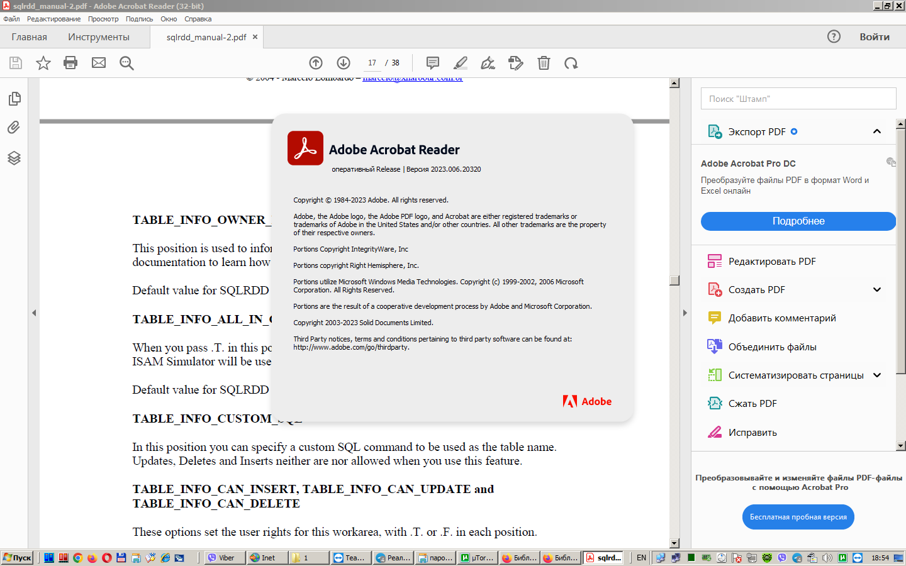Image resolution: width=906 pixels, height=566 pixels.
Task: Open the Opera quick launch icon
Action: (106, 558)
